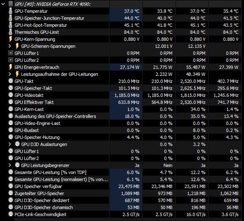Click lightning icon beside GPU Energieverbrauch

click(x=10, y=67)
